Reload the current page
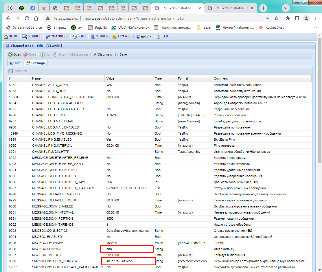 pos(27,18)
